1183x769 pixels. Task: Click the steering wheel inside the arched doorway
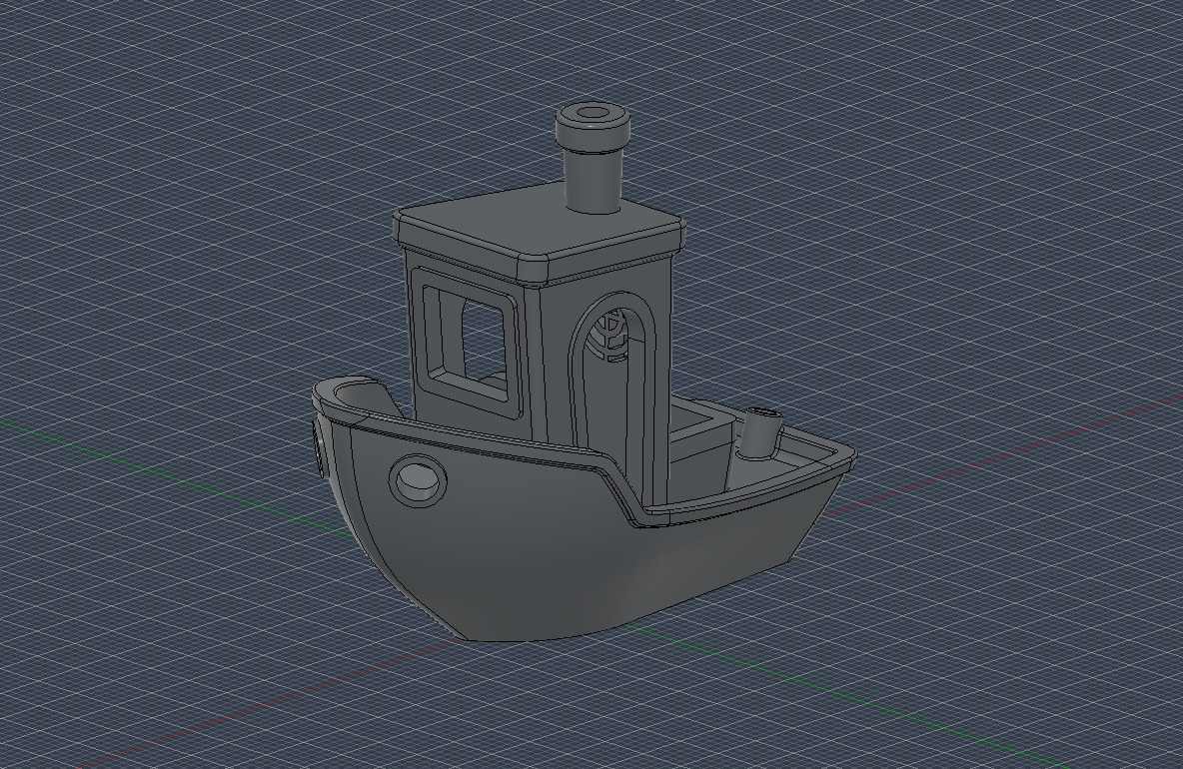click(x=611, y=334)
